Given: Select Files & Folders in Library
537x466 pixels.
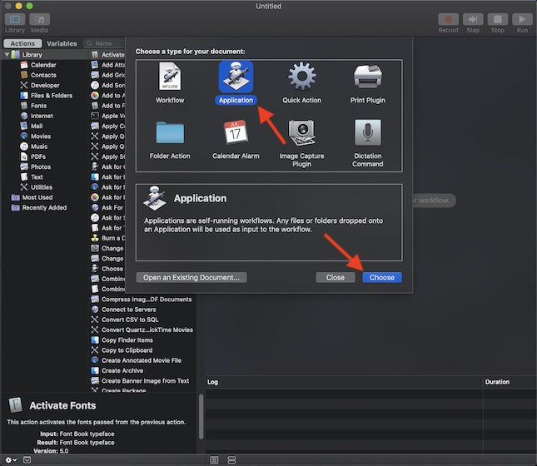Looking at the screenshot, I should pos(51,96).
